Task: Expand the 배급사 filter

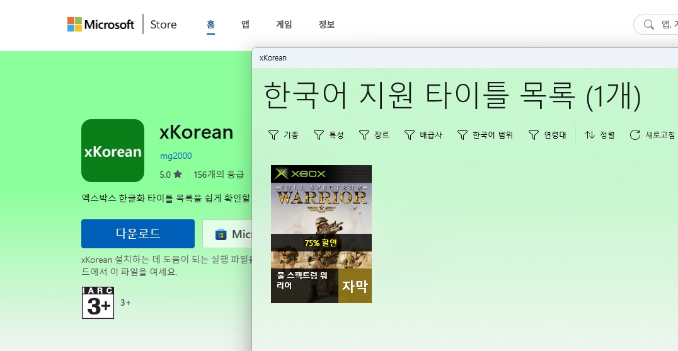Action: [x=423, y=135]
